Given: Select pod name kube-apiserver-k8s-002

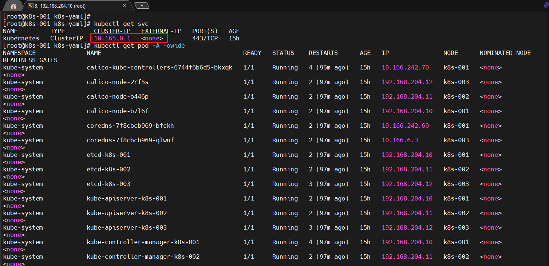Looking at the screenshot, I should click(127, 213).
